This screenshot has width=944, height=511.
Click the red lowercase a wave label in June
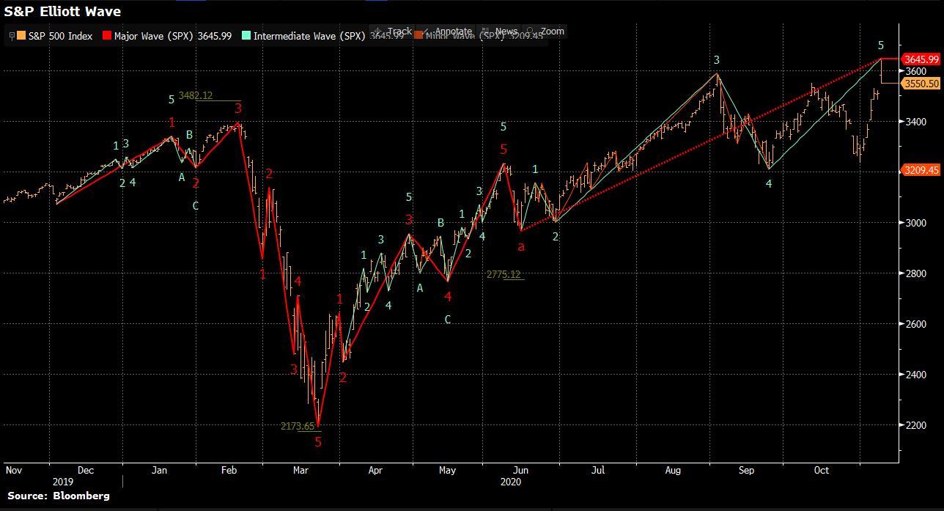[x=521, y=247]
